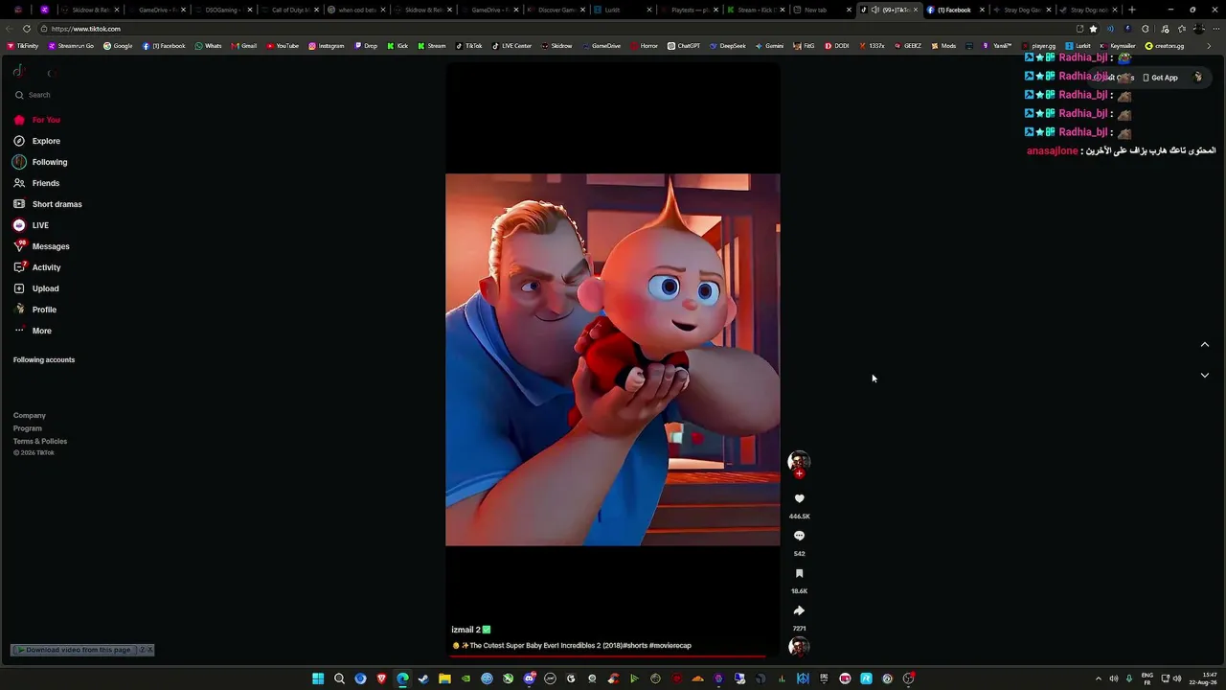
Task: Go to the previous video with the up chevron
Action: coord(1205,345)
